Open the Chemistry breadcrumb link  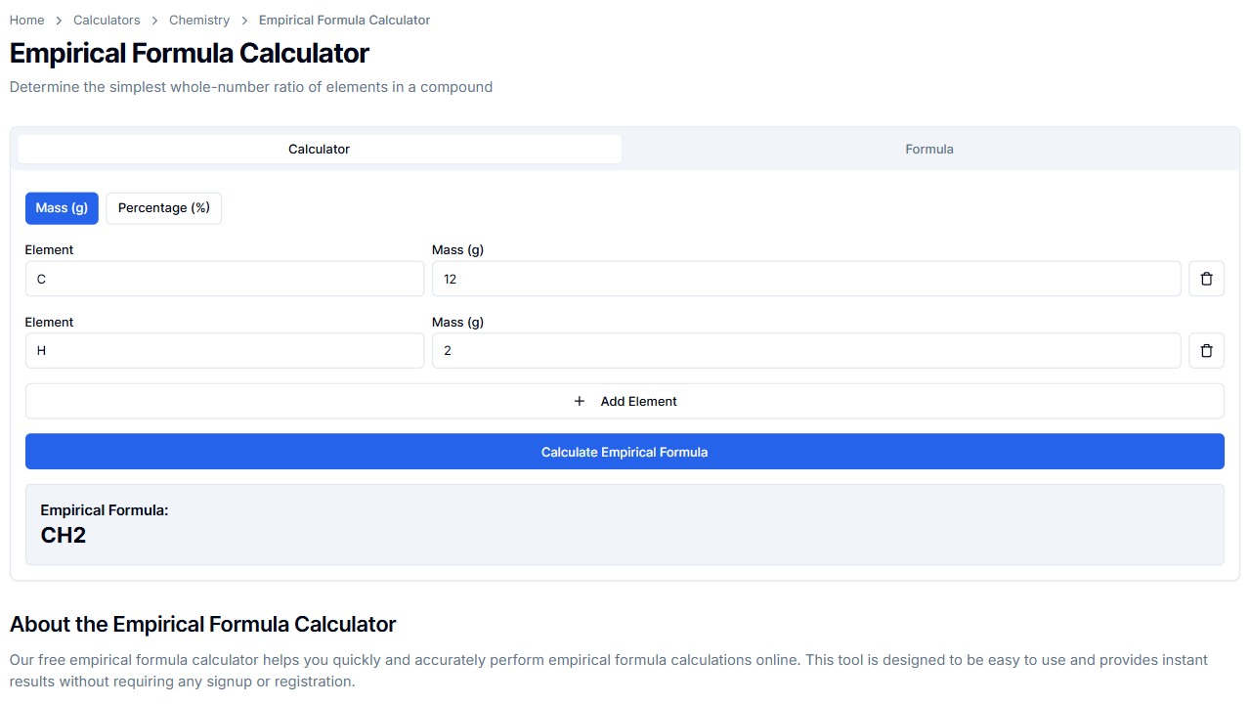[x=199, y=20]
